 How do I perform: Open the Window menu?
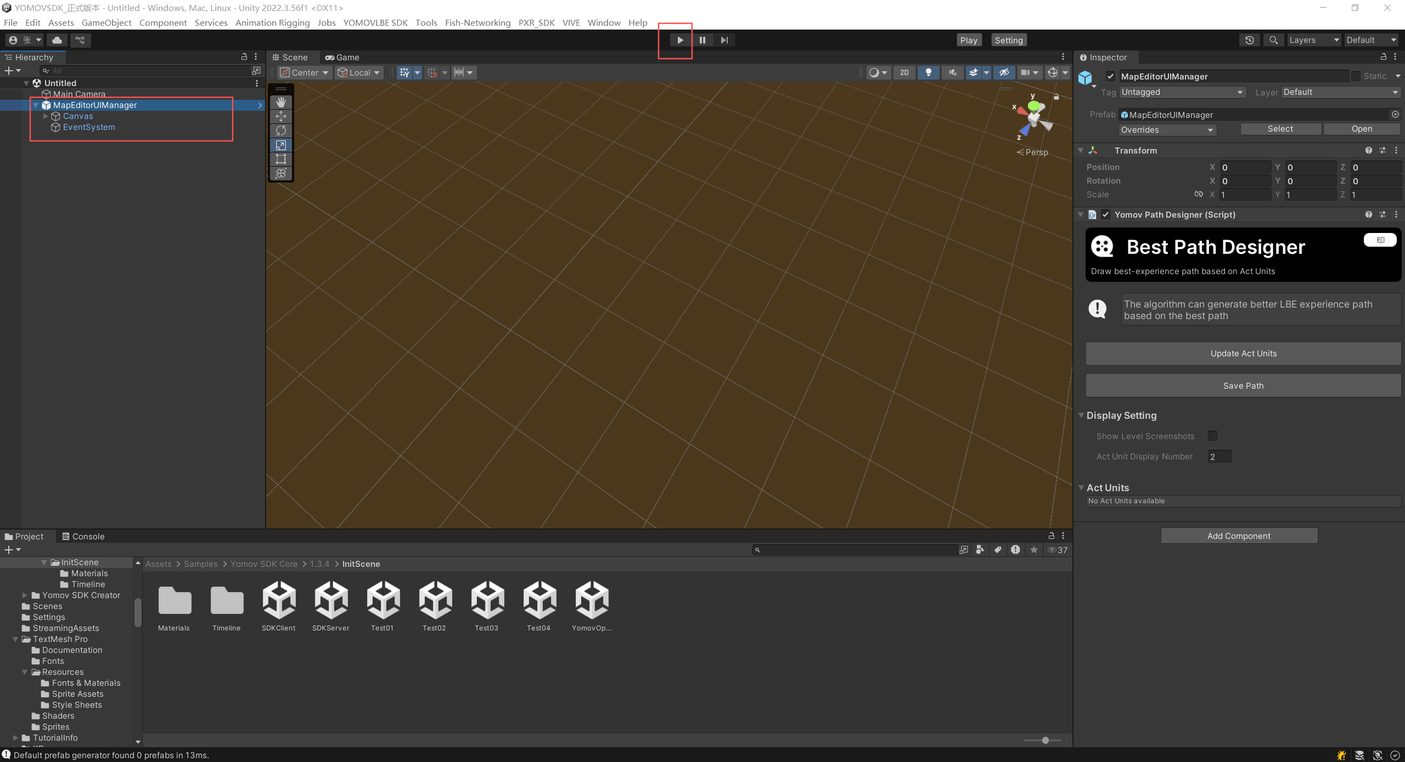pyautogui.click(x=604, y=22)
